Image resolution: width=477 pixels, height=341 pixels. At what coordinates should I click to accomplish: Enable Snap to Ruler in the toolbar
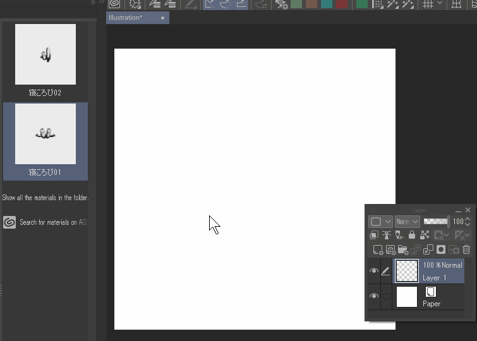click(210, 4)
